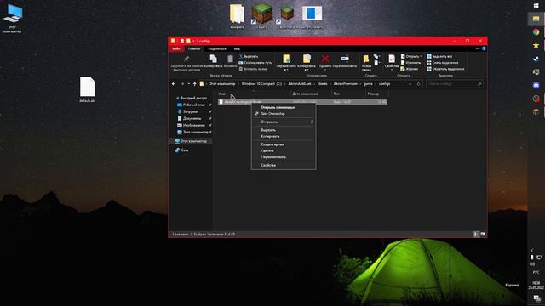This screenshot has width=545, height=306.
Task: Expand Отправить submenu in context menu
Action: [x=284, y=122]
